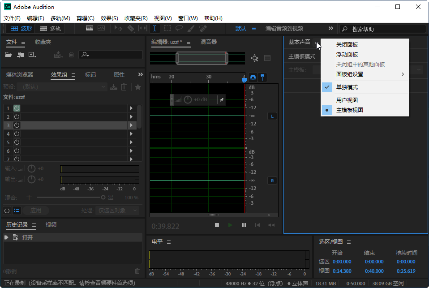The width and height of the screenshot is (429, 288).
Task: Toggle power for effect slot 3
Action: tap(17, 125)
